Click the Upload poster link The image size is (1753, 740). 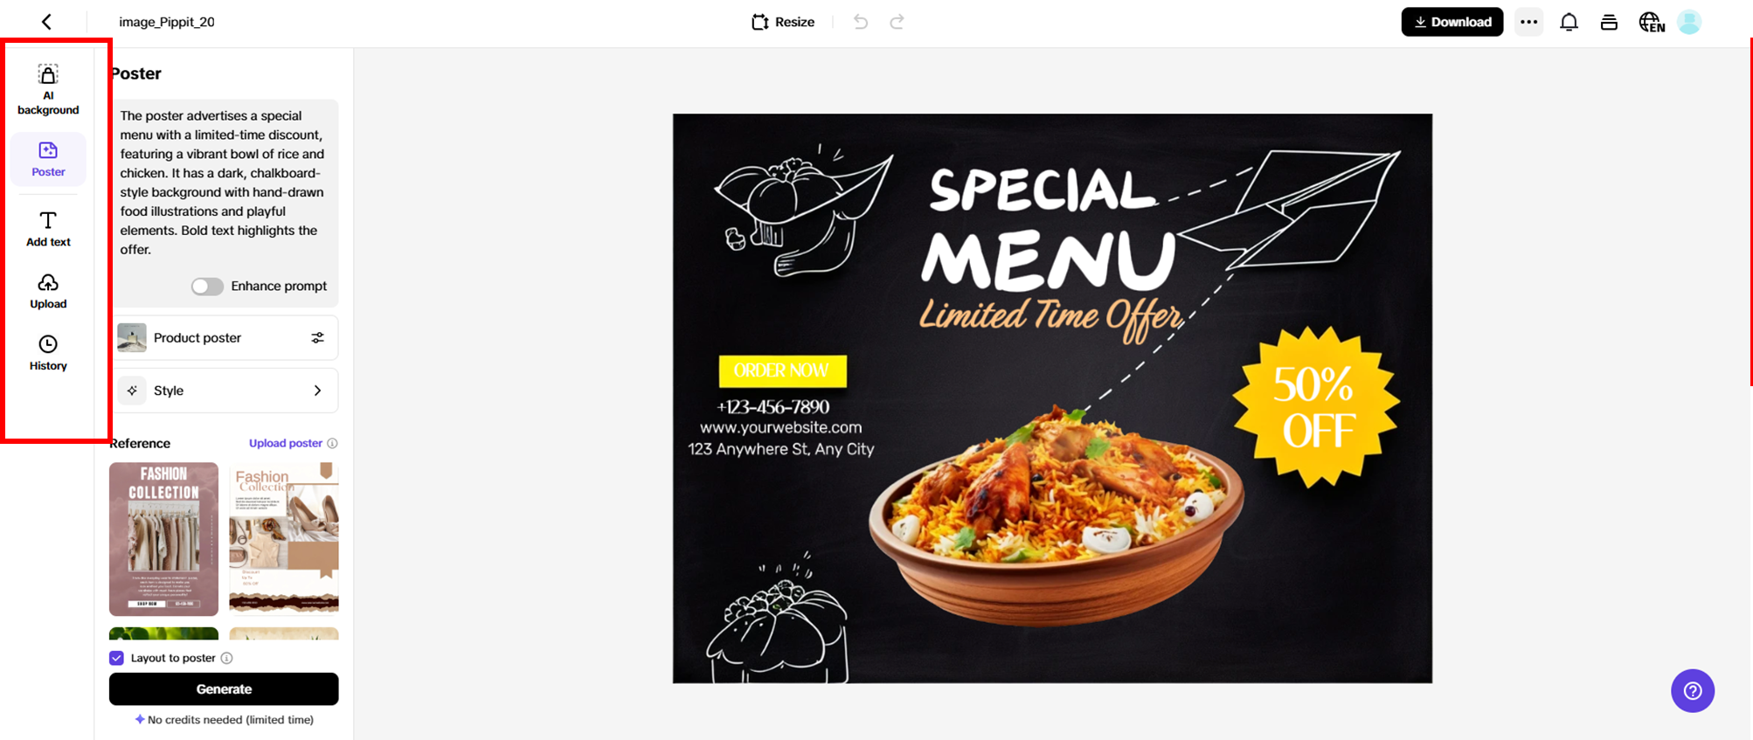(x=286, y=443)
